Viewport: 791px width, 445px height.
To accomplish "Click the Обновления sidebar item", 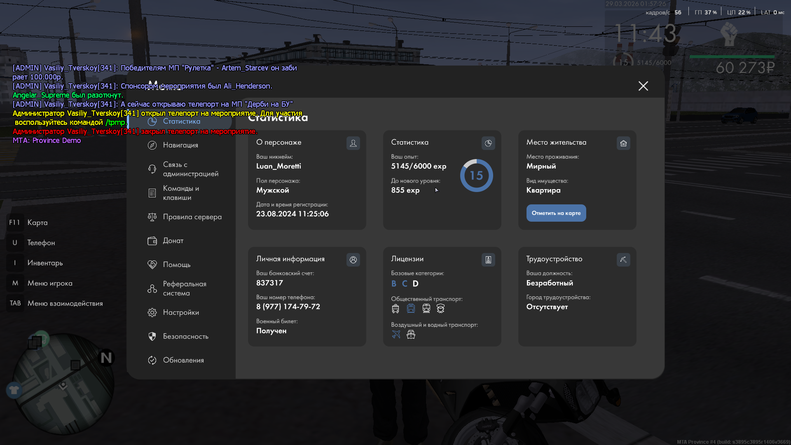I will pos(183,360).
